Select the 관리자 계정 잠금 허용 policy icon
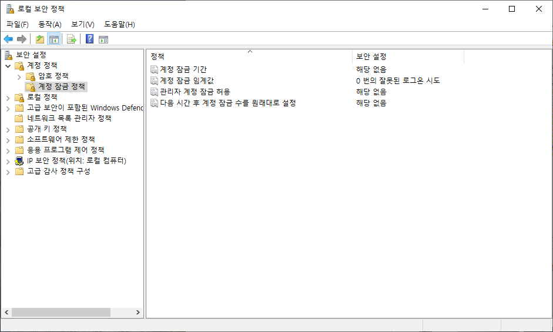This screenshot has height=332, width=553. coord(154,92)
